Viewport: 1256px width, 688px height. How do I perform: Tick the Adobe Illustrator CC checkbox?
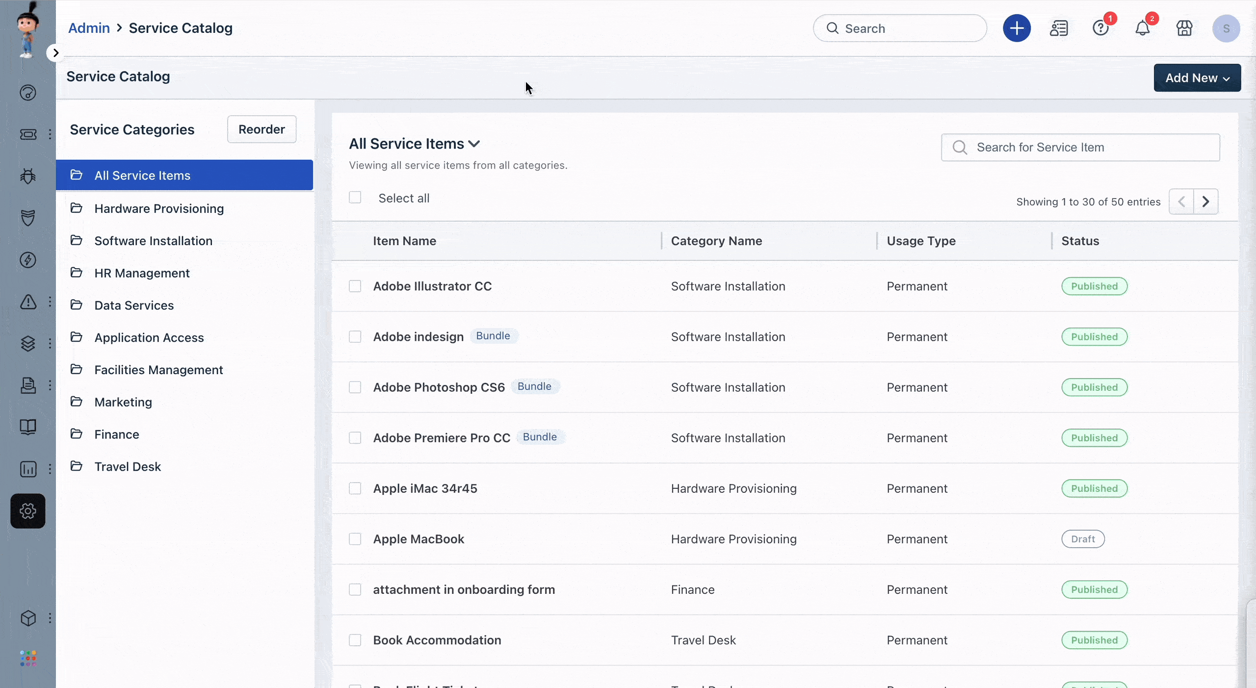(x=355, y=286)
